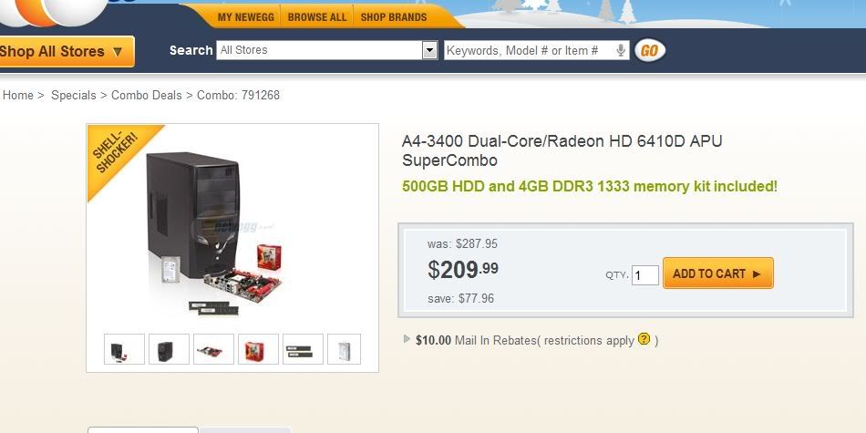Go to Combo Deals breadcrumb link
Screen dimensions: 866x433
tap(147, 95)
